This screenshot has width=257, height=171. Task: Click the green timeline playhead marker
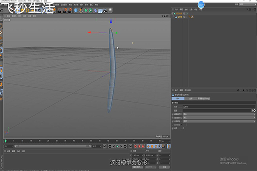(x=6, y=141)
